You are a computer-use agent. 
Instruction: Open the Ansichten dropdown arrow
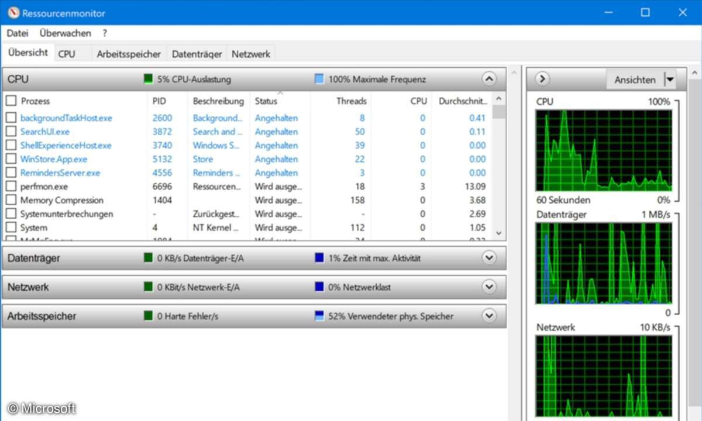670,80
